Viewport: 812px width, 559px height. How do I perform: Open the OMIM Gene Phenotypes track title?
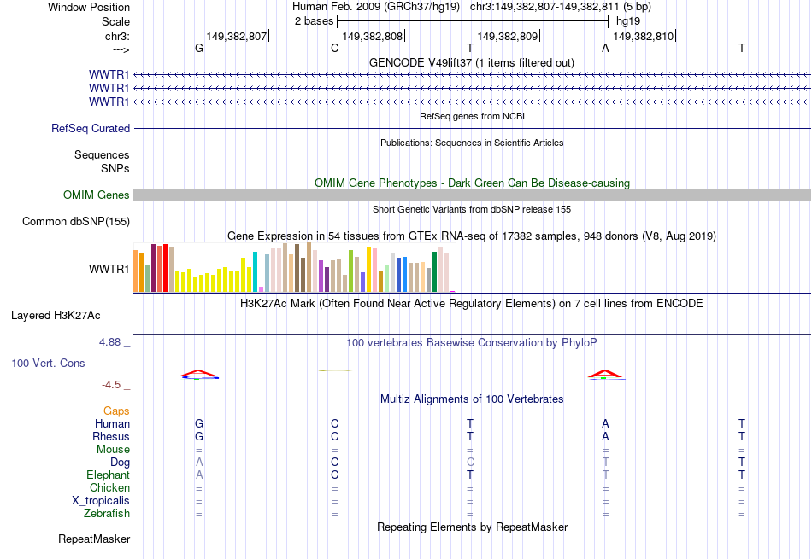click(x=472, y=183)
